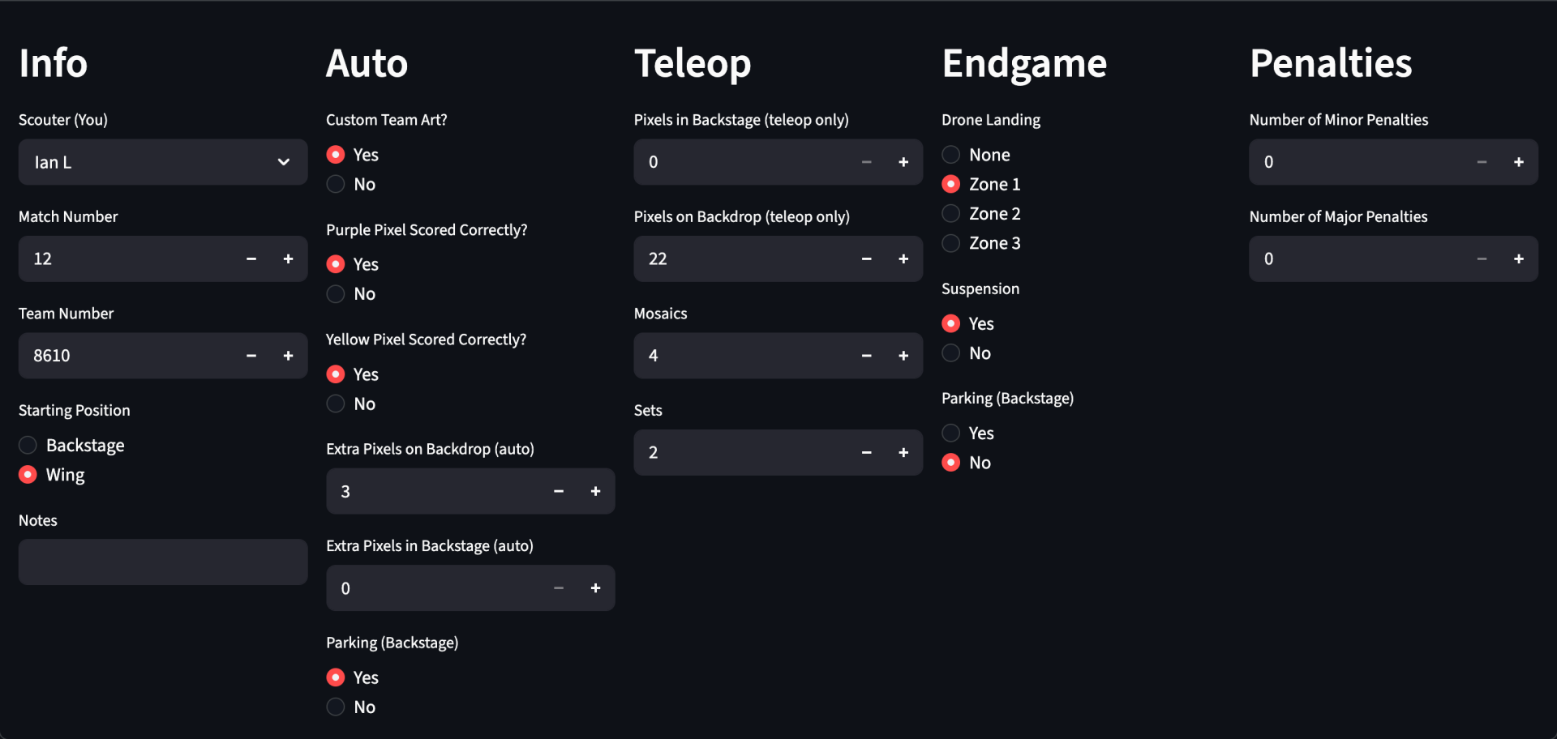The width and height of the screenshot is (1557, 739).
Task: Select None for Drone Landing
Action: [976, 155]
